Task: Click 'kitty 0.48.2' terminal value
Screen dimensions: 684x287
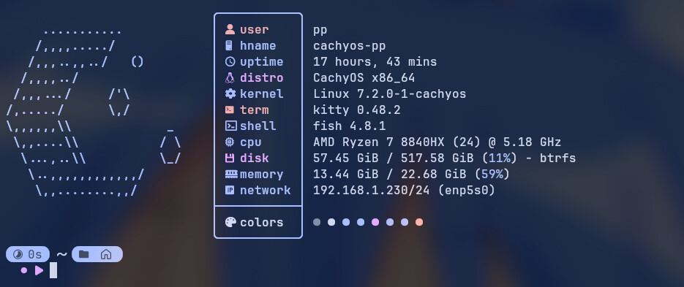Action: tap(357, 110)
